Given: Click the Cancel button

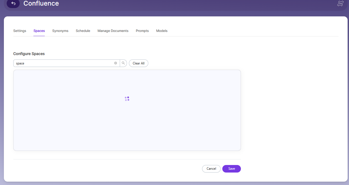Looking at the screenshot, I should (211, 169).
